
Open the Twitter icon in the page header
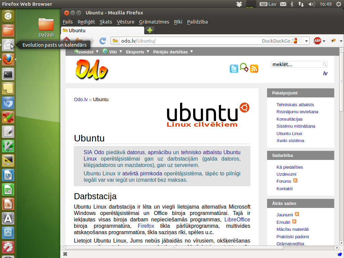234,69
